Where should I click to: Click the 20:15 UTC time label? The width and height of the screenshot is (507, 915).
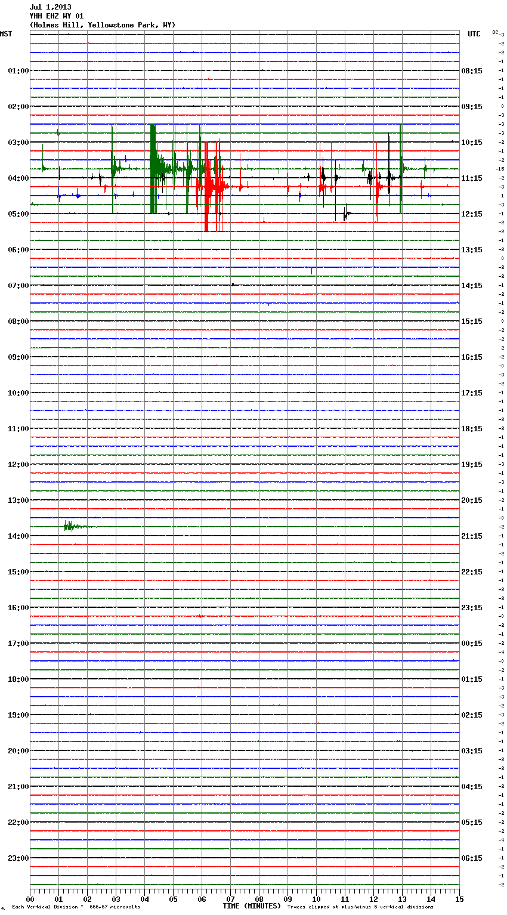(472, 500)
